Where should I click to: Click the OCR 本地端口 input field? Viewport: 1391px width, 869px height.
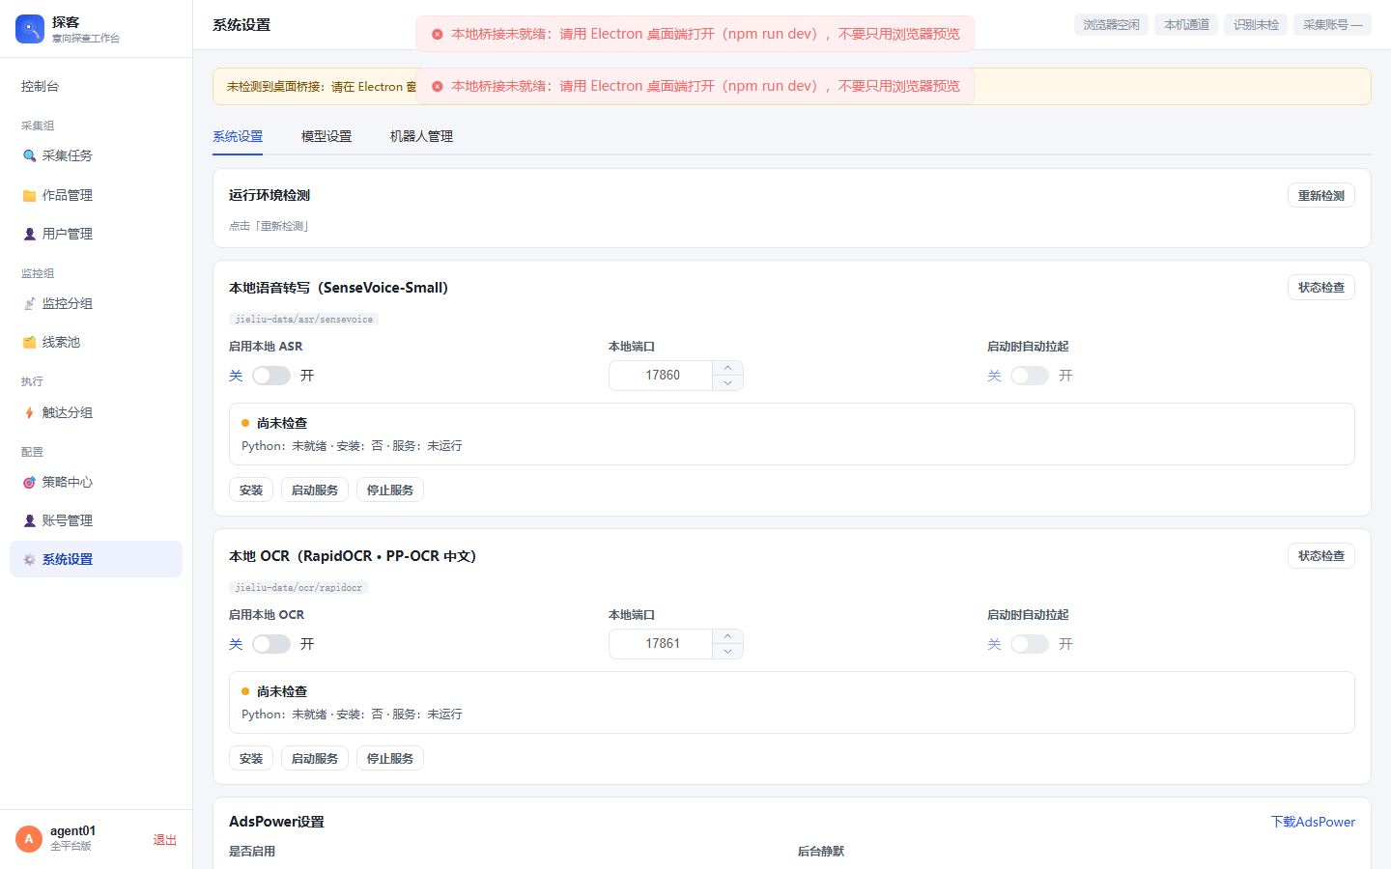pos(662,644)
